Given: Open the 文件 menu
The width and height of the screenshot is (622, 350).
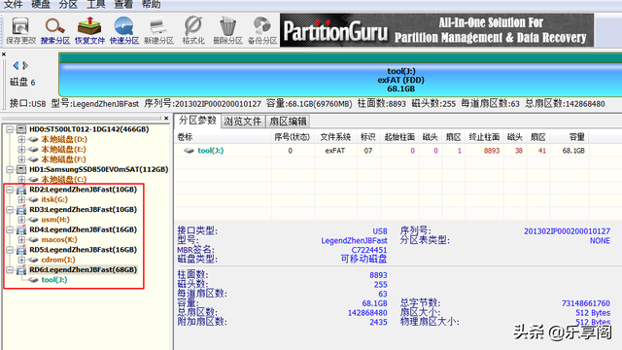Looking at the screenshot, I should point(13,4).
